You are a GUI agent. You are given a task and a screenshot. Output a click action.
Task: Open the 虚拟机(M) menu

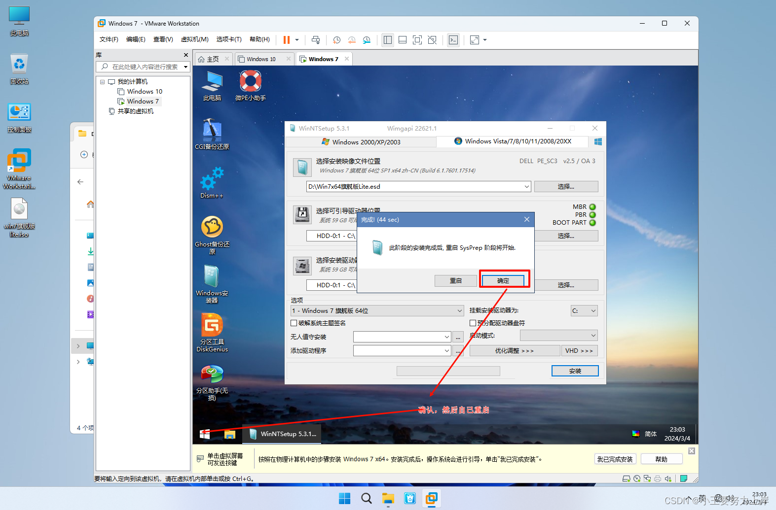[194, 39]
